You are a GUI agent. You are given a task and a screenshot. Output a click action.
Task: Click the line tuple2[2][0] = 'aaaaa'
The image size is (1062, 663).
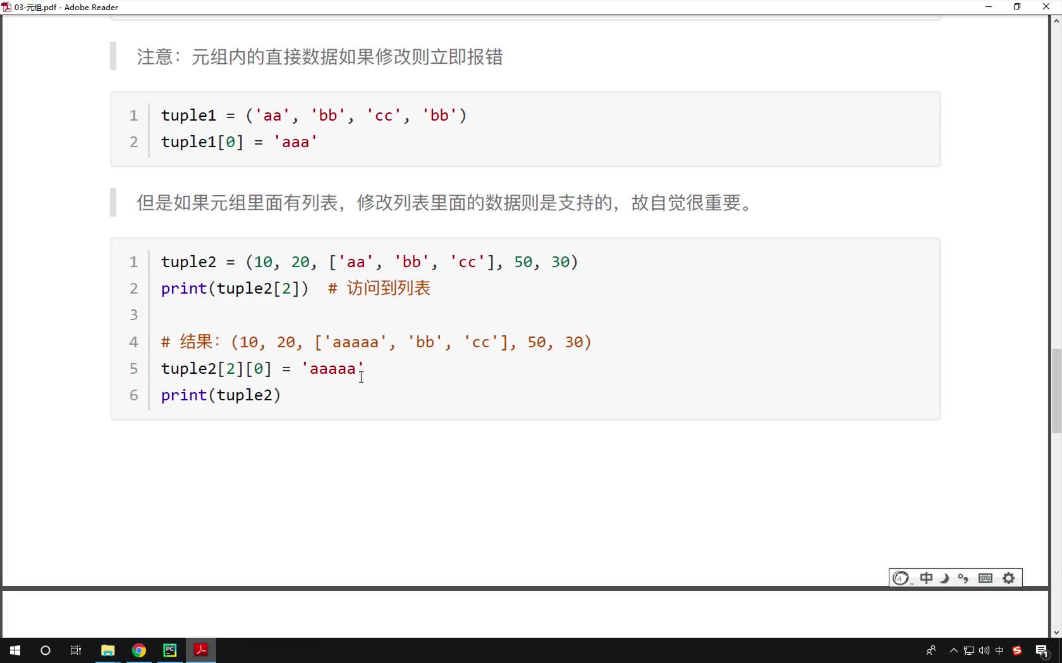coord(262,369)
